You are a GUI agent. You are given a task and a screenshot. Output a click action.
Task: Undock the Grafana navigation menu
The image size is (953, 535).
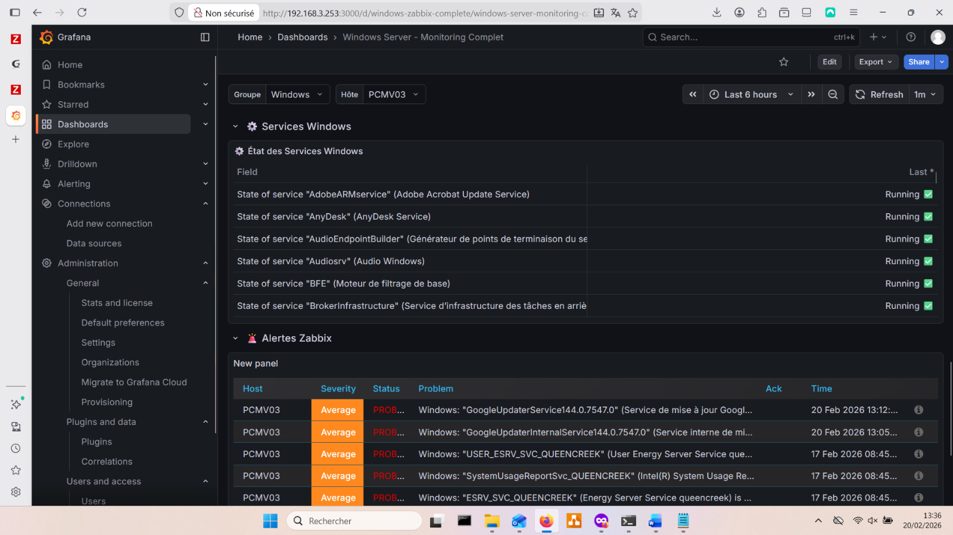coord(205,37)
